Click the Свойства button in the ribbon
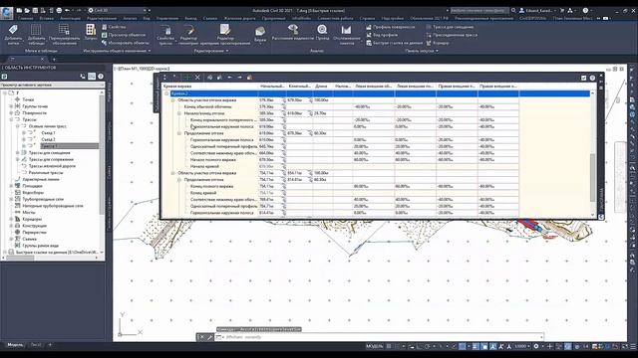Screen dimensions: 638x358 pos(114,27)
